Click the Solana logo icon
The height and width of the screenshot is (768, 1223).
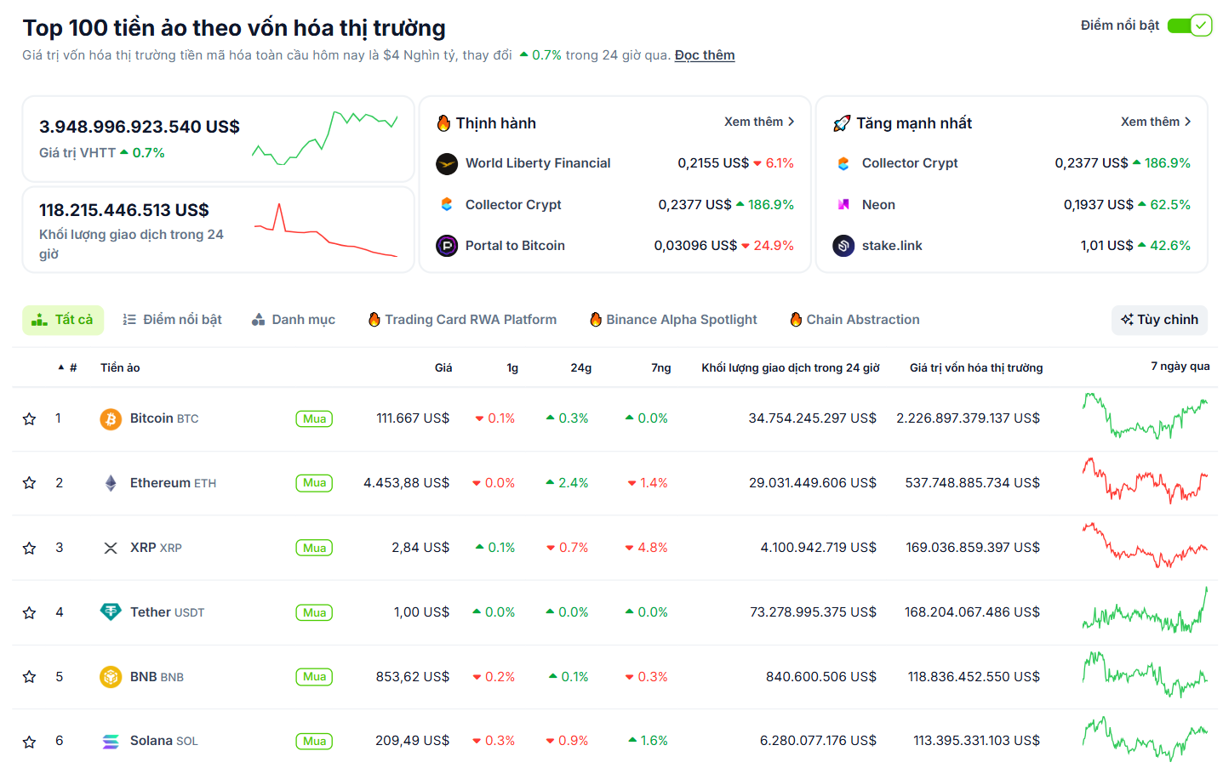click(x=110, y=741)
